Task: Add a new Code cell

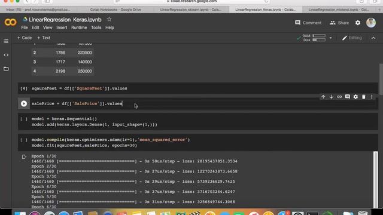Action: 25,38
